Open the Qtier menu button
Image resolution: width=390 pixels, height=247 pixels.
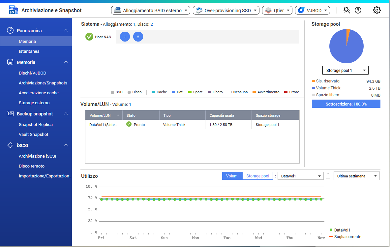click(x=277, y=11)
